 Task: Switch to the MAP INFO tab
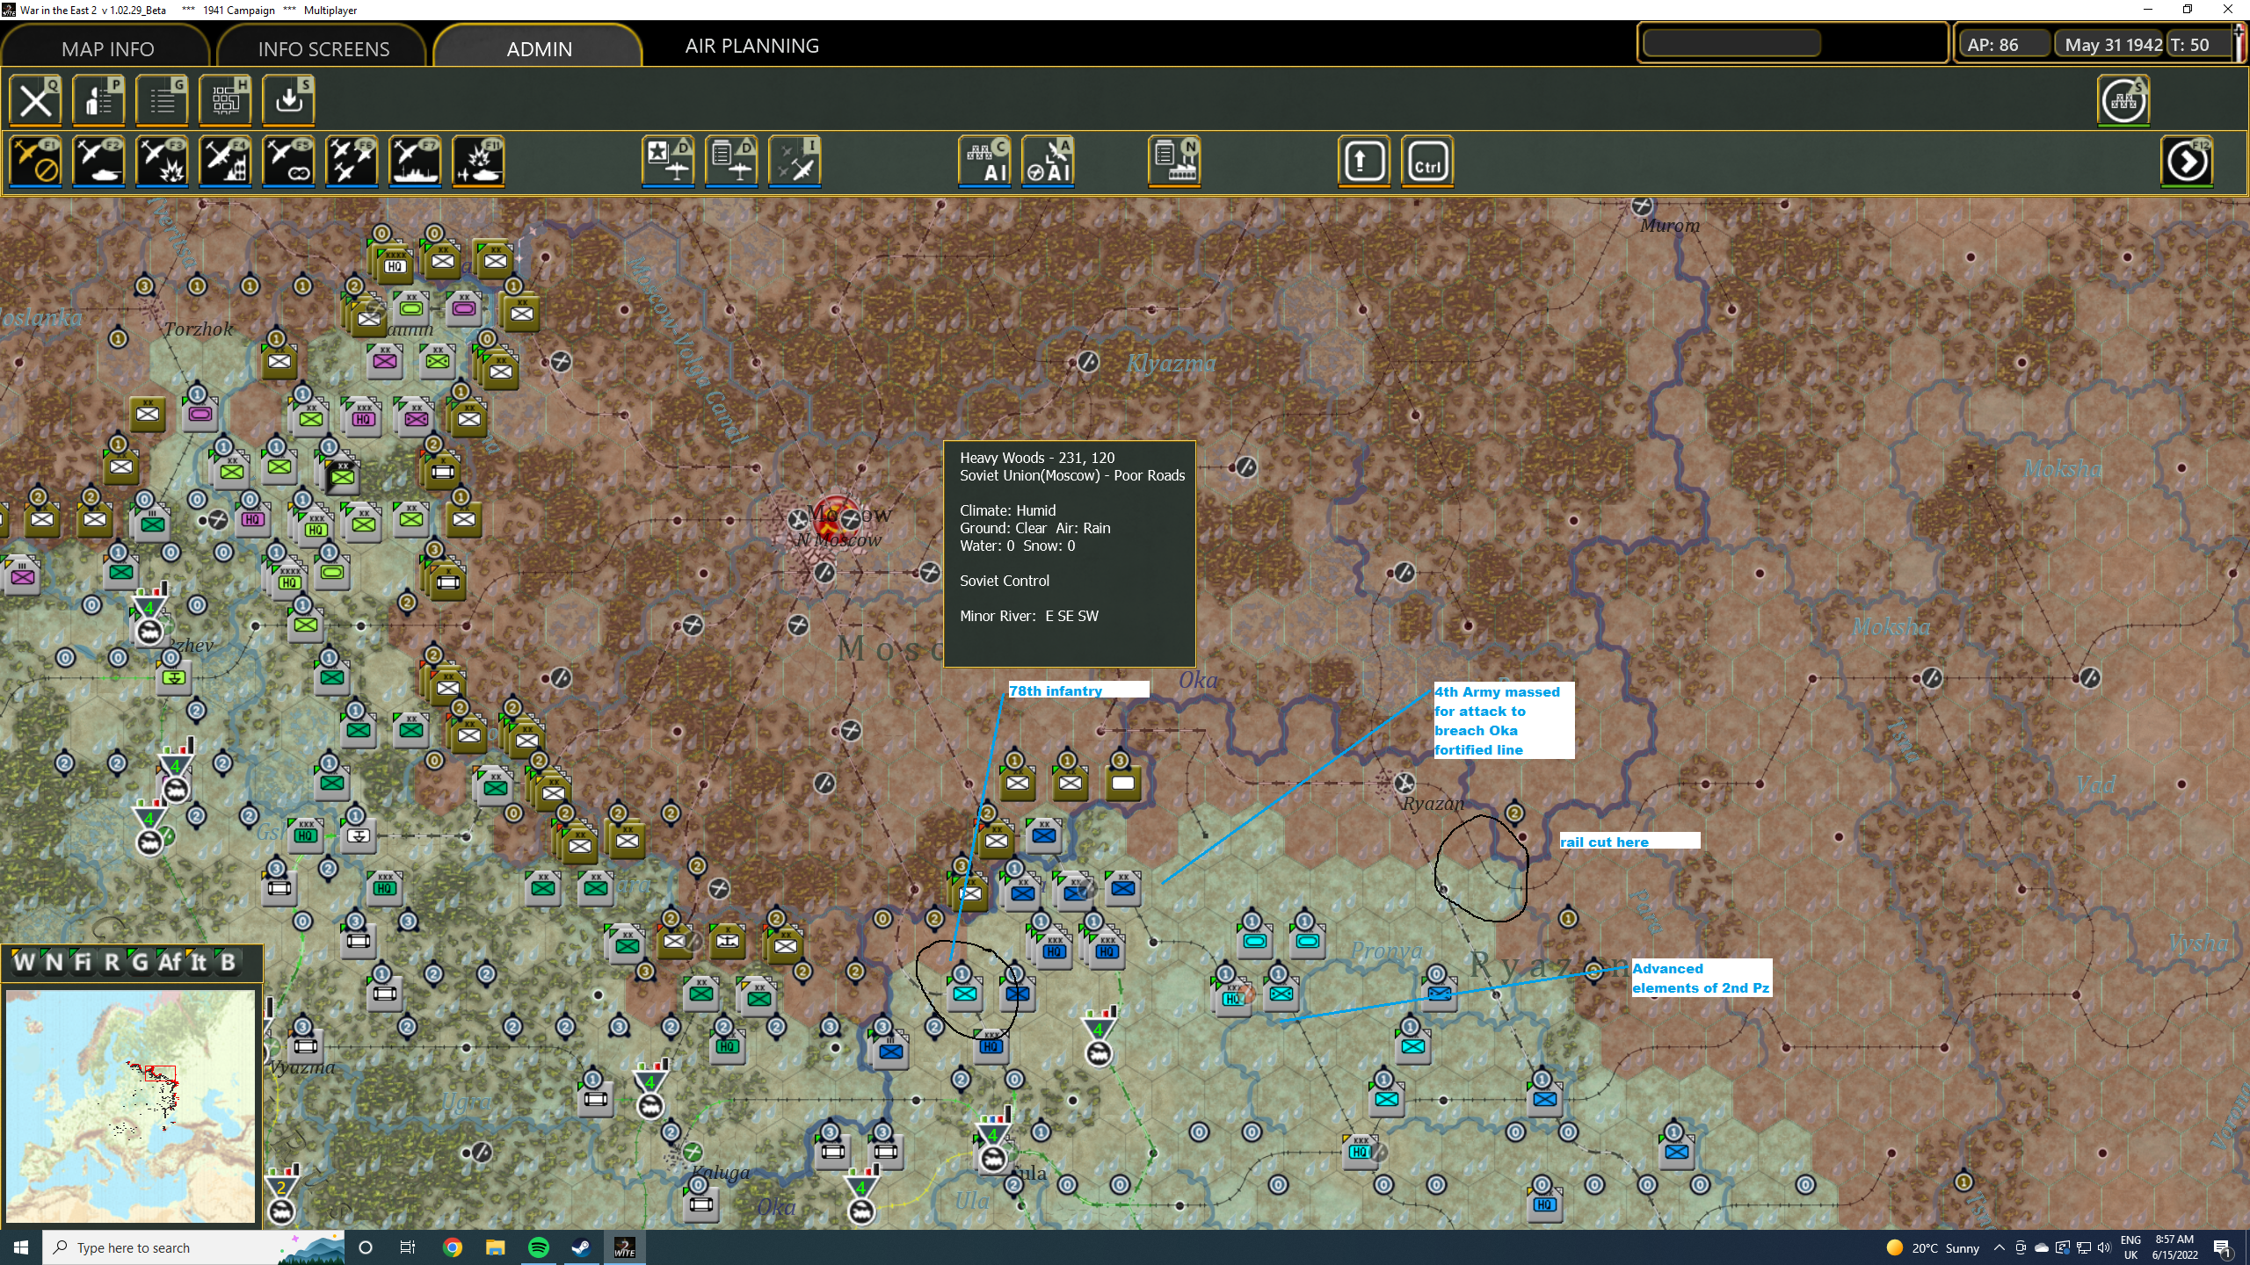pyautogui.click(x=105, y=48)
